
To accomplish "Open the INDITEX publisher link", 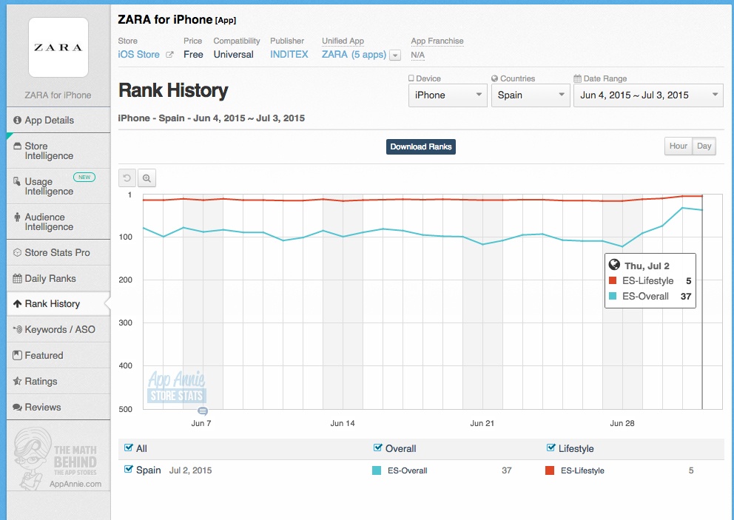I will 289,54.
